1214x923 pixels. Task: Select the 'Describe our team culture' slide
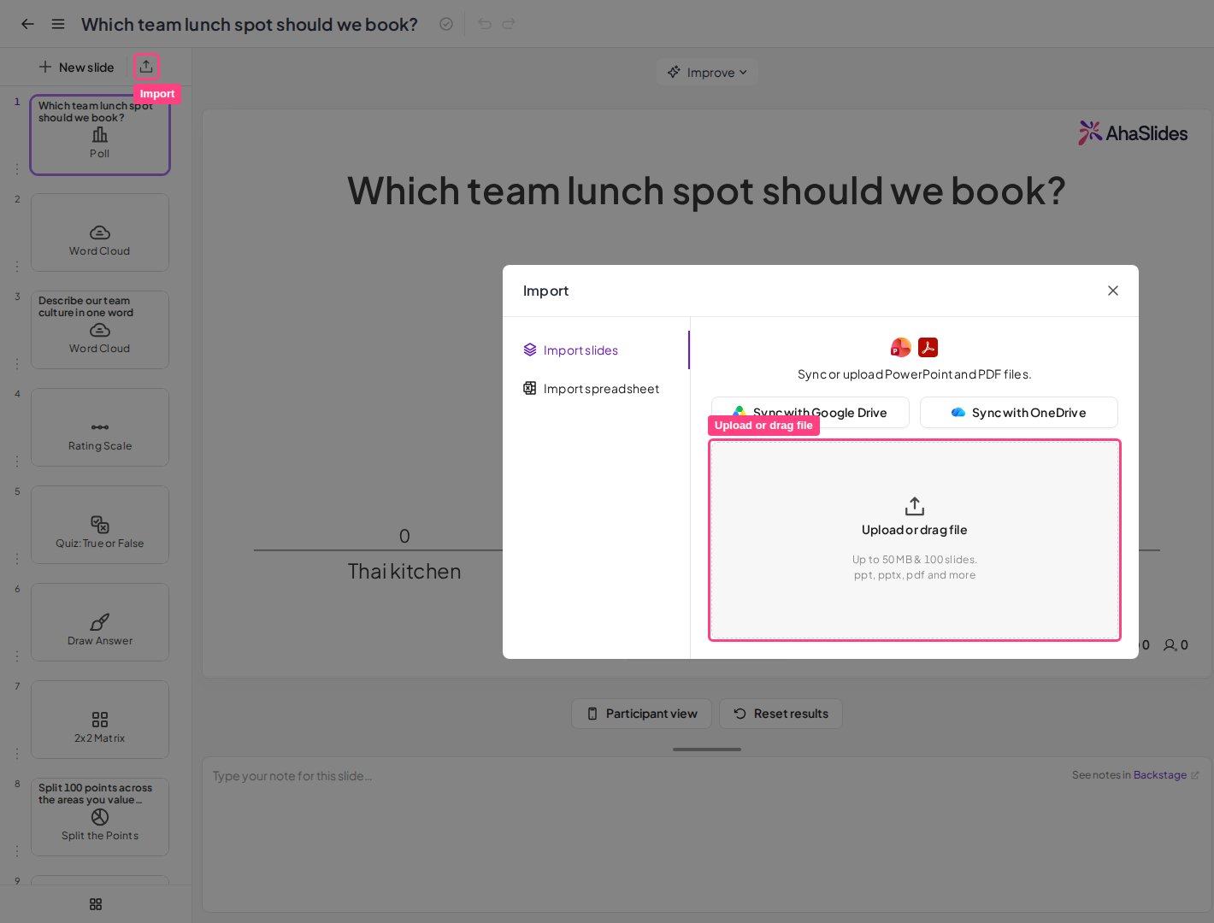[x=100, y=330]
